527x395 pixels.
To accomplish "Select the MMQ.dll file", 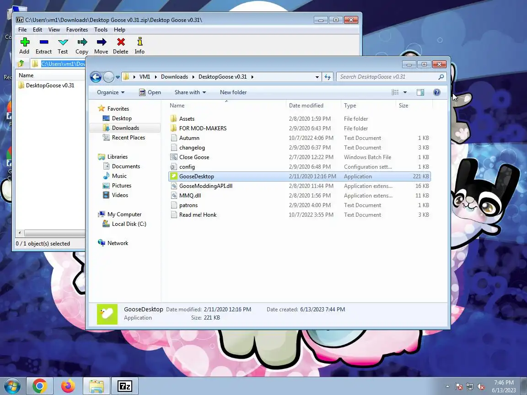I will (299, 196).
